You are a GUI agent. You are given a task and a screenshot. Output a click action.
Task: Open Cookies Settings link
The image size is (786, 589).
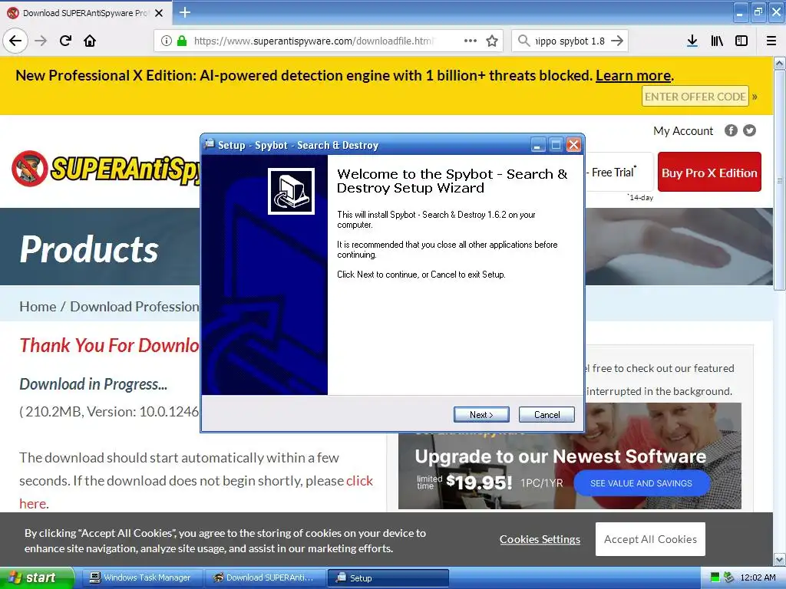tap(540, 539)
